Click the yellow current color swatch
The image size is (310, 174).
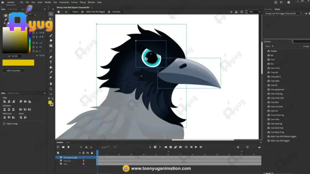coord(18,63)
